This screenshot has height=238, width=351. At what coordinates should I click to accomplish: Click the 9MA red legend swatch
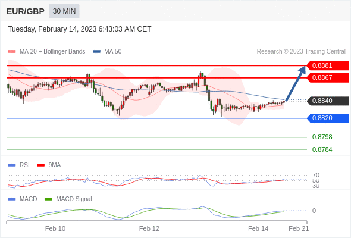[x=40, y=165]
